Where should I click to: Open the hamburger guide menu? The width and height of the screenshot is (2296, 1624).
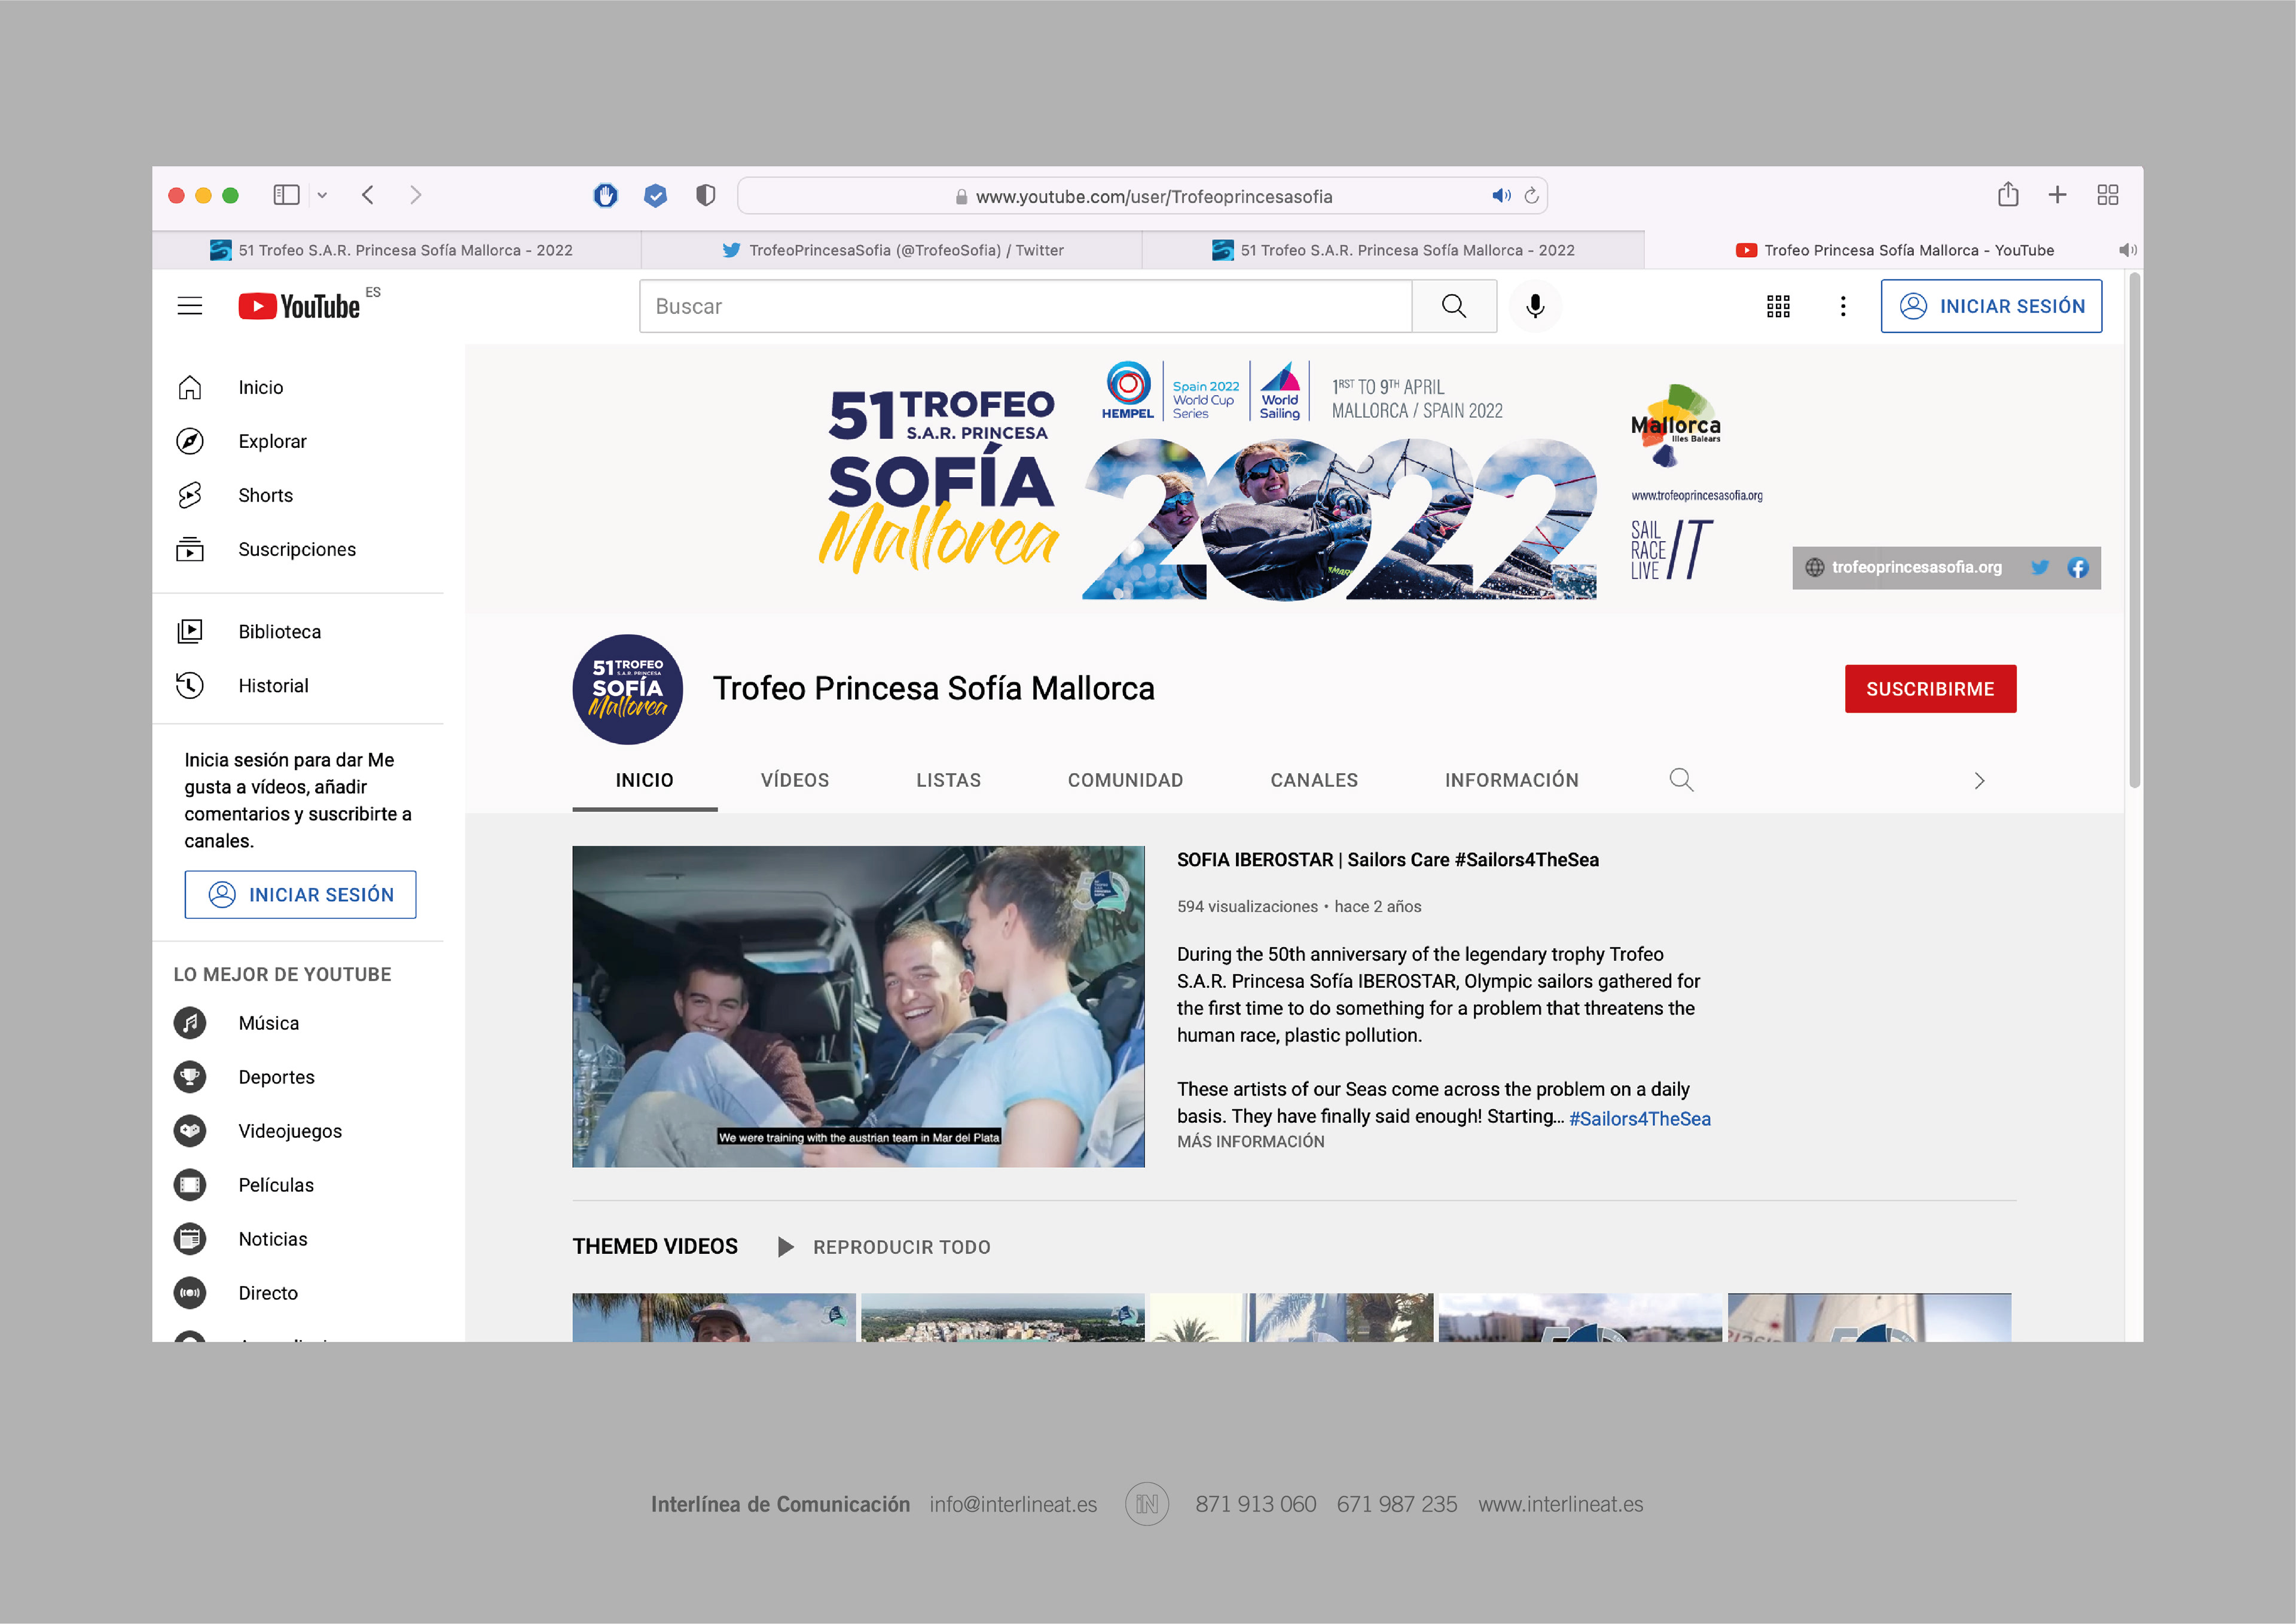pos(190,306)
